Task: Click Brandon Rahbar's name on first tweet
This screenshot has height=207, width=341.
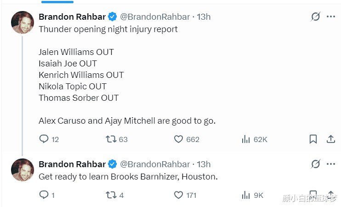Action: tap(72, 17)
